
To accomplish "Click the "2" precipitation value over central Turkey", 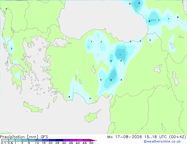I will pyautogui.click(x=111, y=61).
